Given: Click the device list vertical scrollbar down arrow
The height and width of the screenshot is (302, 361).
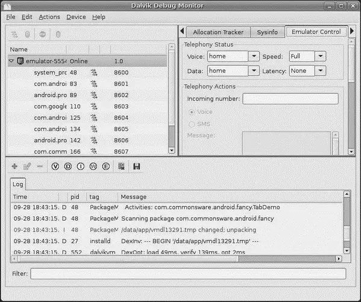Looking at the screenshot, I should click(172, 151).
